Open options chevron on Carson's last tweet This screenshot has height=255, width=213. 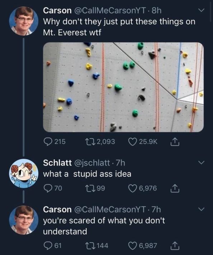(x=201, y=209)
